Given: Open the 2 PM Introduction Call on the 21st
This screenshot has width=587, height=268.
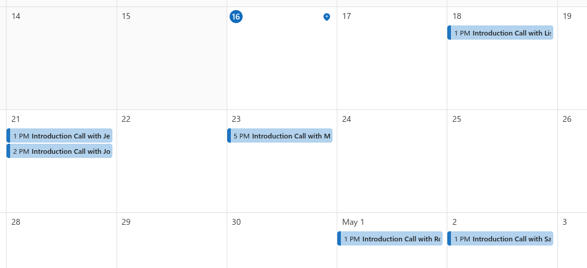Looking at the screenshot, I should (x=60, y=151).
